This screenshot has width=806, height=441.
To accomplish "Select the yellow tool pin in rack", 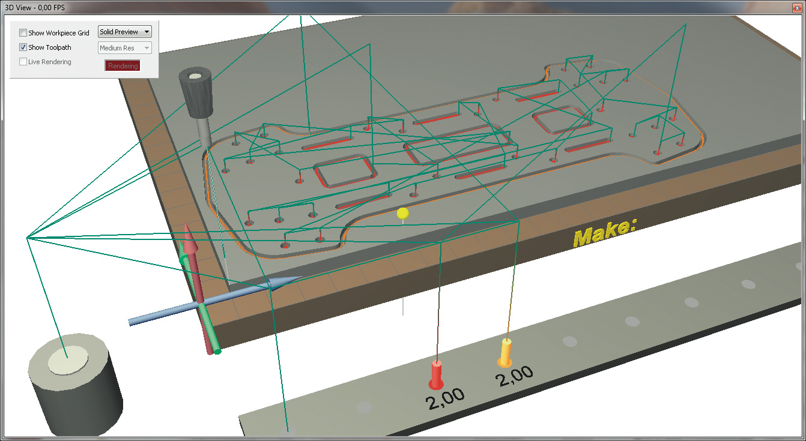I will pyautogui.click(x=506, y=353).
